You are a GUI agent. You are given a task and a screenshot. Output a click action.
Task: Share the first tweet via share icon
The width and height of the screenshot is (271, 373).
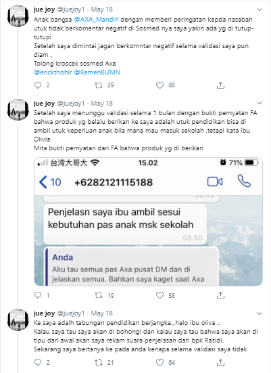(220, 85)
